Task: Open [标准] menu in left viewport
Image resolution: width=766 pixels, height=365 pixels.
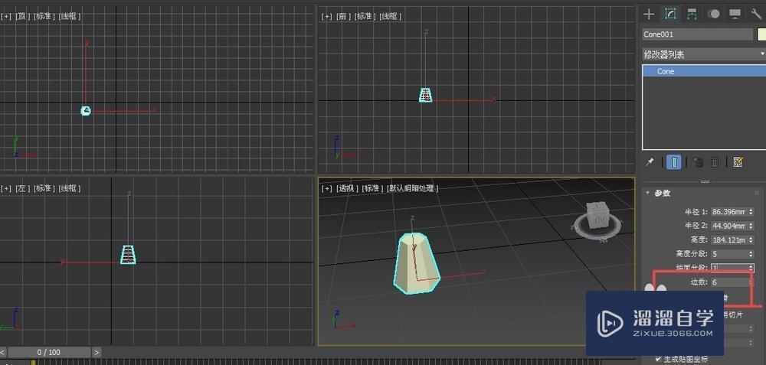Action: 44,188
